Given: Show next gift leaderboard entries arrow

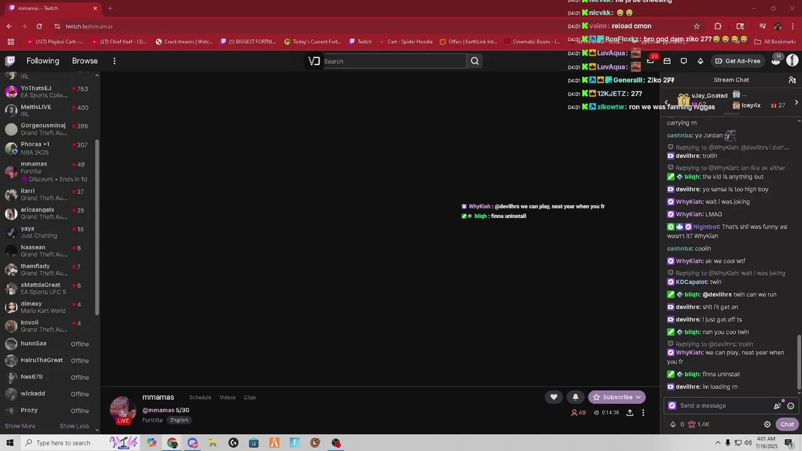Looking at the screenshot, I should coord(796,102).
